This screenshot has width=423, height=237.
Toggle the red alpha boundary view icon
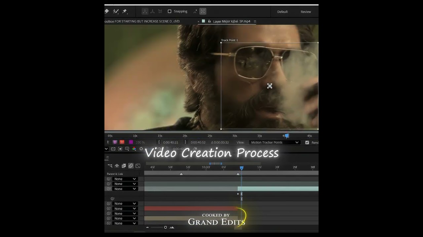pos(122,142)
